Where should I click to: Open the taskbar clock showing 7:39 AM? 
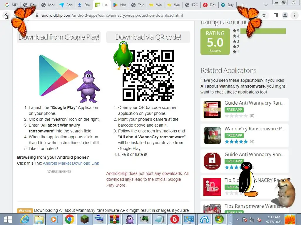click(x=274, y=219)
